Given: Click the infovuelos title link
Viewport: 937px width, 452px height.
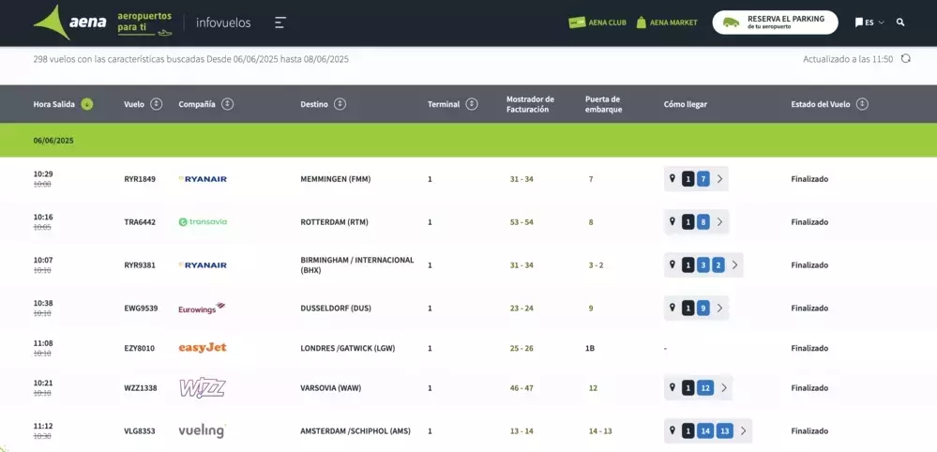Looking at the screenshot, I should click(x=222, y=23).
